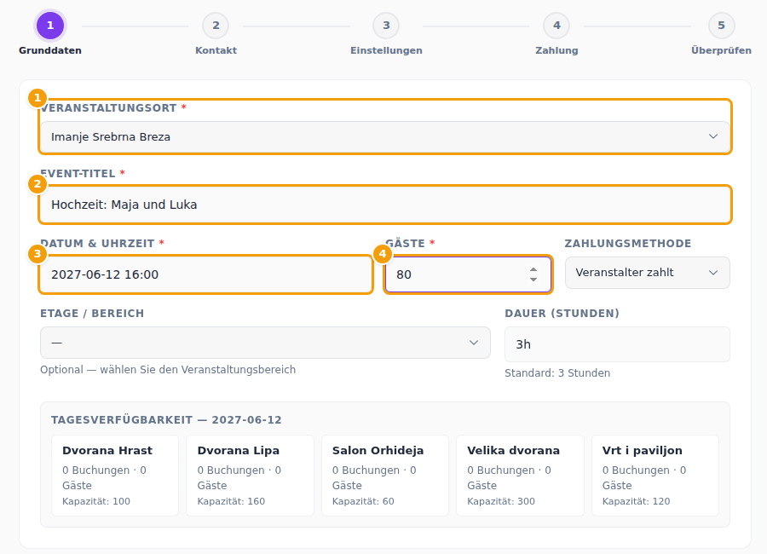Click the 'Tagesverfügbarkeit — 2027-06-12' heading

point(166,420)
